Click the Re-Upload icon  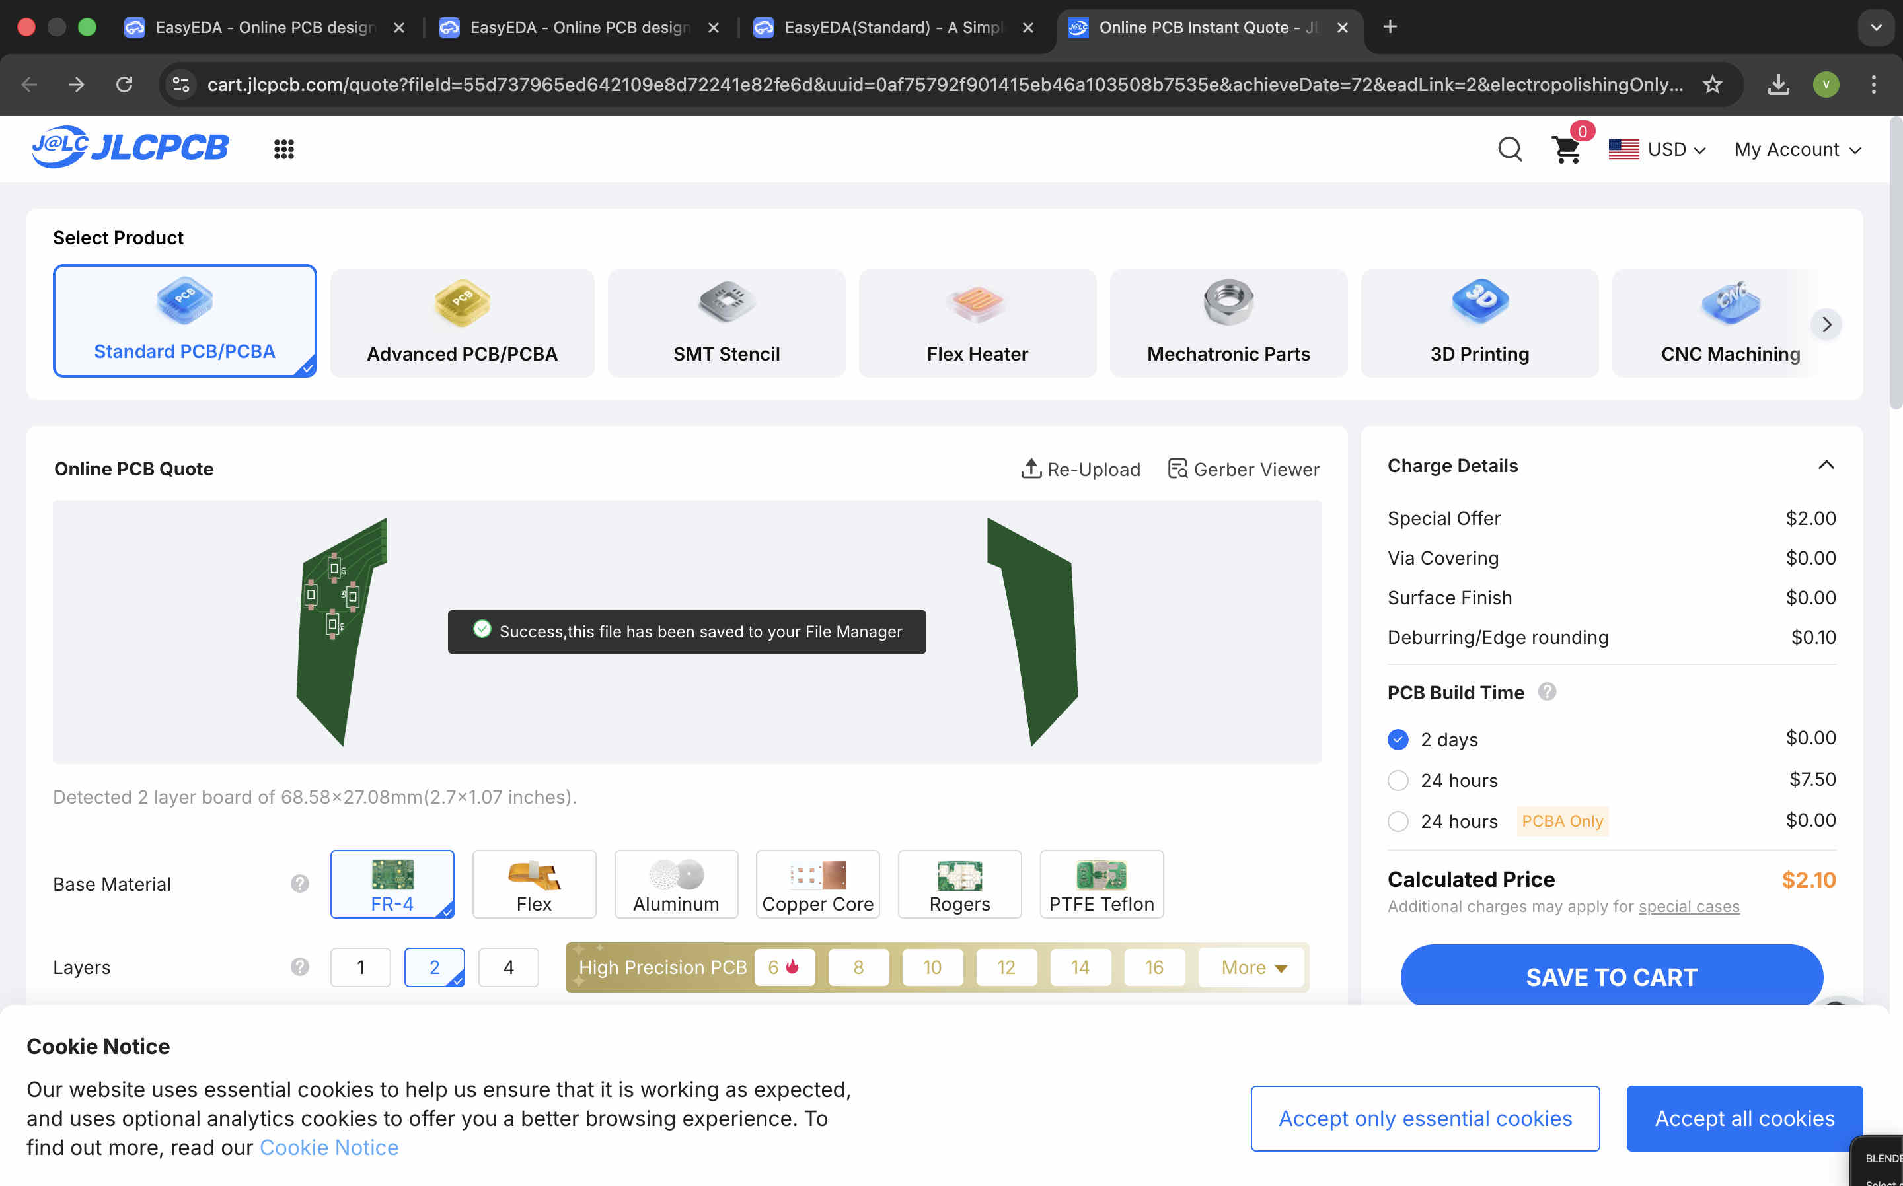point(1030,469)
